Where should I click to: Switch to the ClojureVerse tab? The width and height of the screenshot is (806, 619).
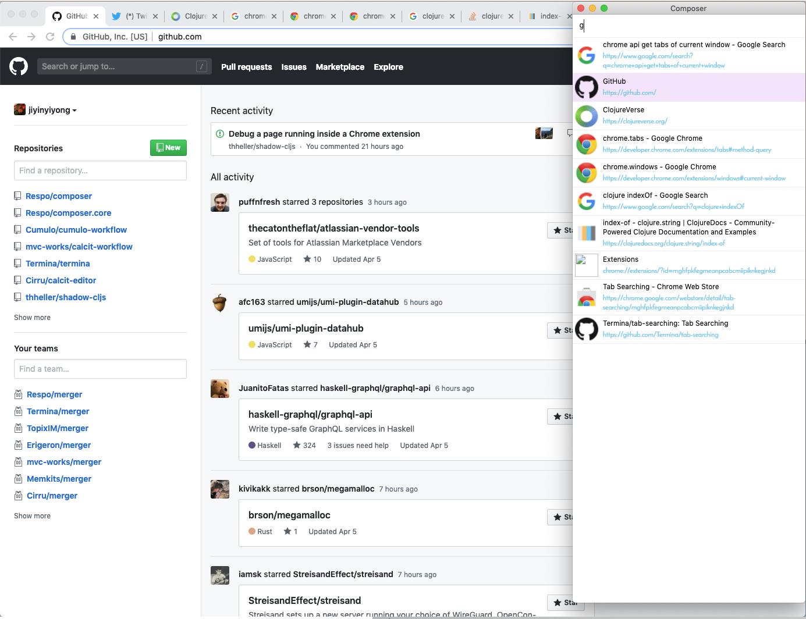[x=193, y=16]
